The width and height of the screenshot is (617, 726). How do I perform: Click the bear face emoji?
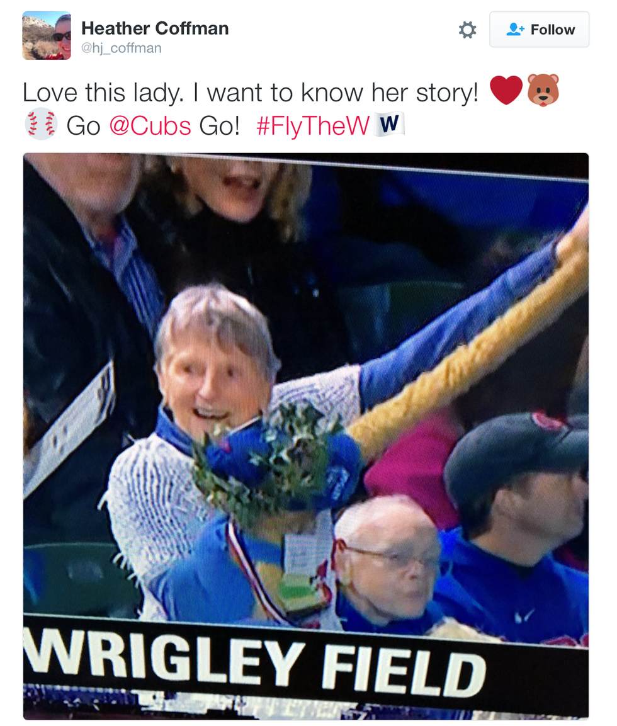pyautogui.click(x=543, y=90)
